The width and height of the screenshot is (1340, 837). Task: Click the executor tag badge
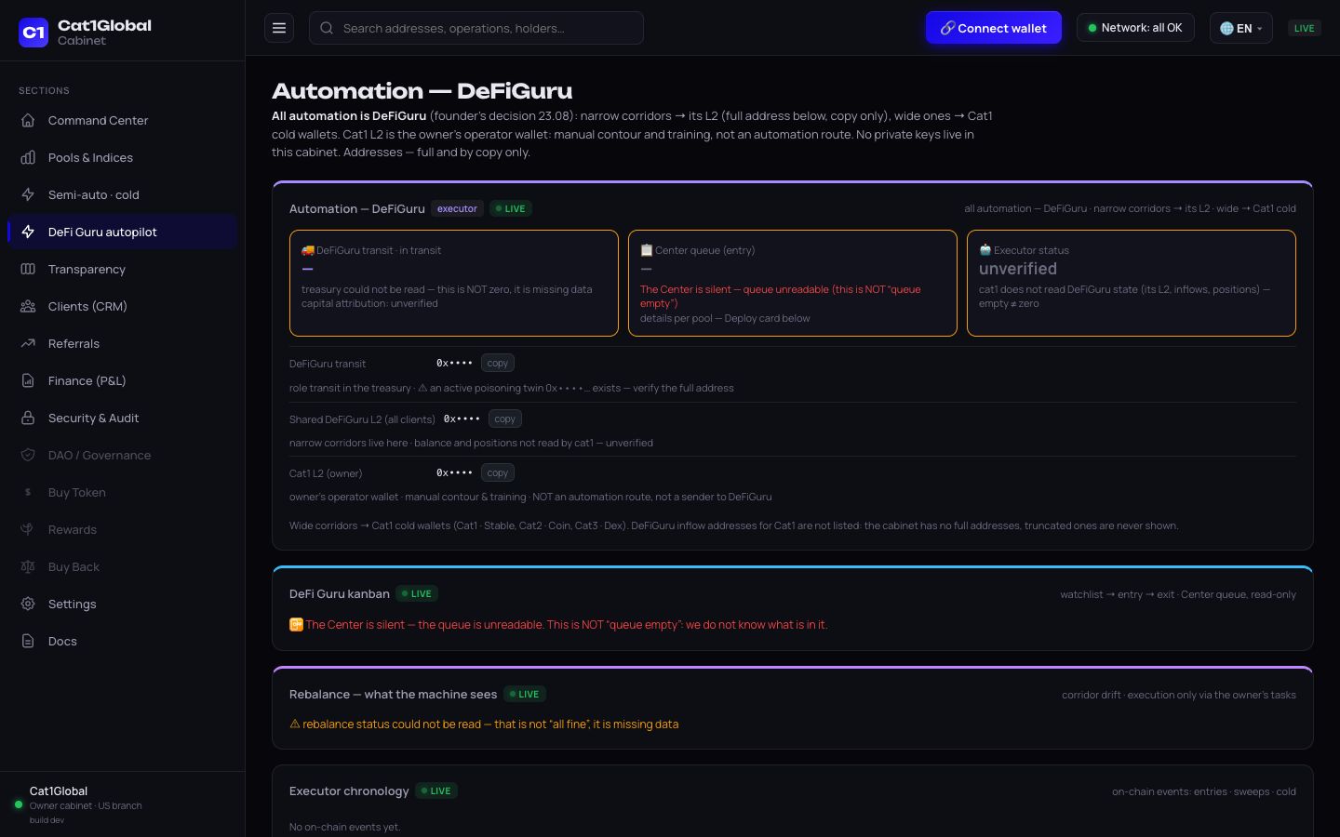pos(457,208)
